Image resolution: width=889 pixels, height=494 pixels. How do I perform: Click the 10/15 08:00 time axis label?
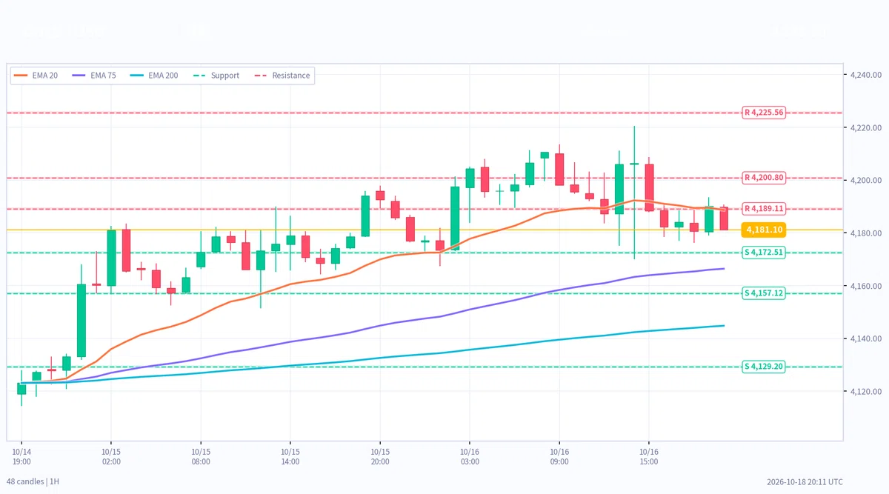click(x=201, y=455)
